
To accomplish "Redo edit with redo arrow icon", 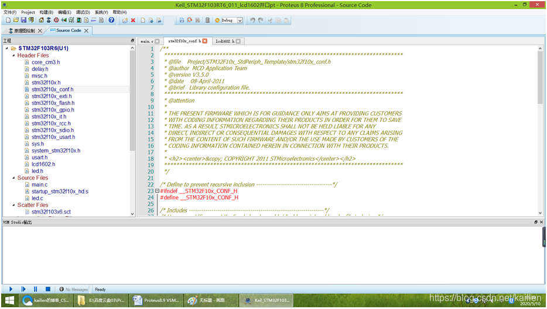I will pyautogui.click(x=261, y=21).
